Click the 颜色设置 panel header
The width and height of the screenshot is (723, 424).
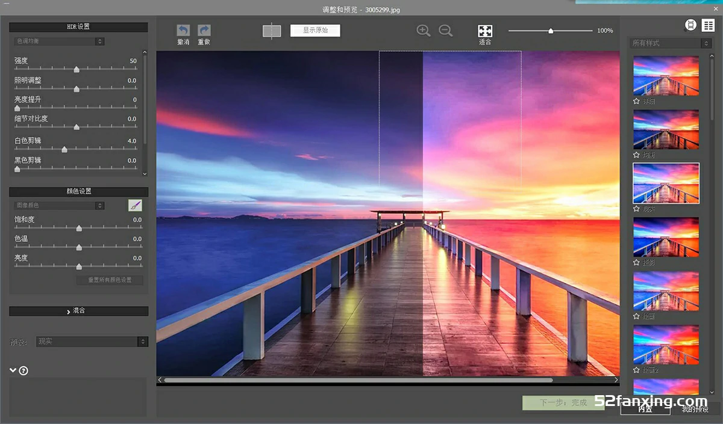point(78,191)
